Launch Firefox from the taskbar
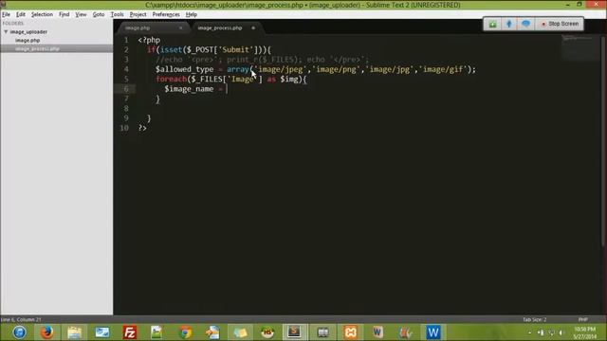 pos(46,332)
